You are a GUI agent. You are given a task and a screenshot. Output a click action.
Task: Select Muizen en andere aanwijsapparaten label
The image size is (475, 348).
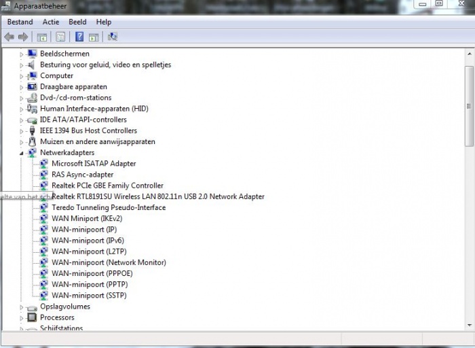click(98, 141)
